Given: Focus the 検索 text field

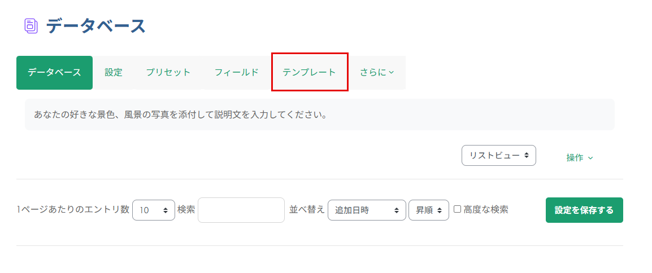Looking at the screenshot, I should point(241,210).
